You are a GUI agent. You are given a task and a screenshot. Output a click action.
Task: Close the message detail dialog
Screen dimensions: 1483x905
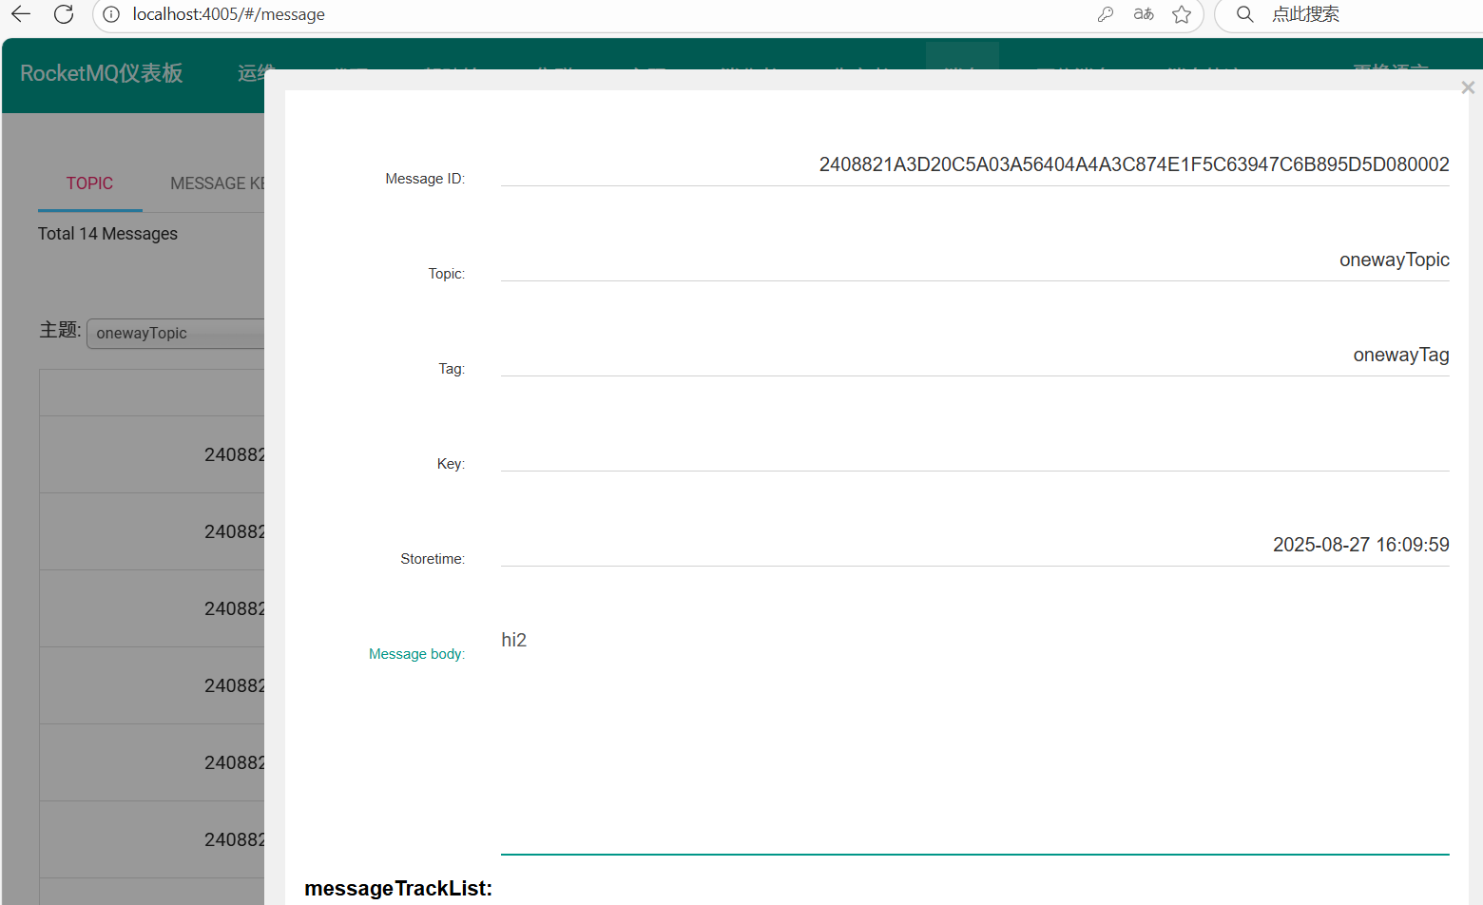[x=1467, y=87]
